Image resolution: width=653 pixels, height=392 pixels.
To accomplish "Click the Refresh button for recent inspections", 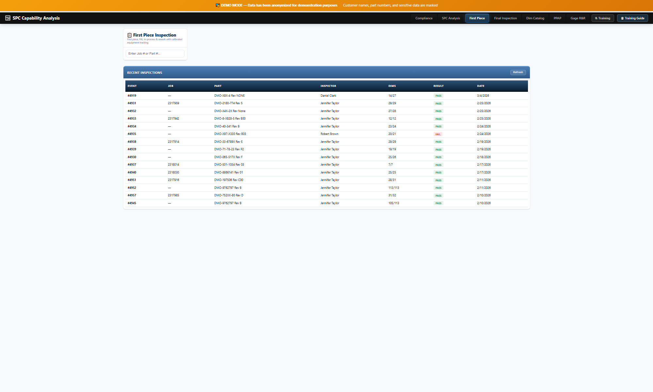I will pyautogui.click(x=518, y=73).
